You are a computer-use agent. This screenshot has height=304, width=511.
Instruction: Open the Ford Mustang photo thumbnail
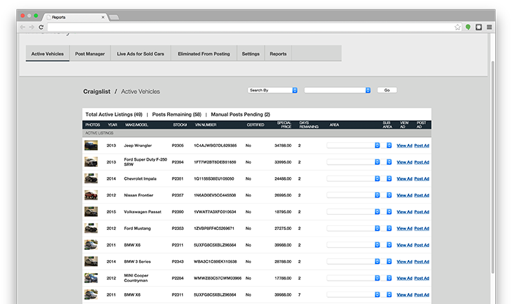[91, 229]
